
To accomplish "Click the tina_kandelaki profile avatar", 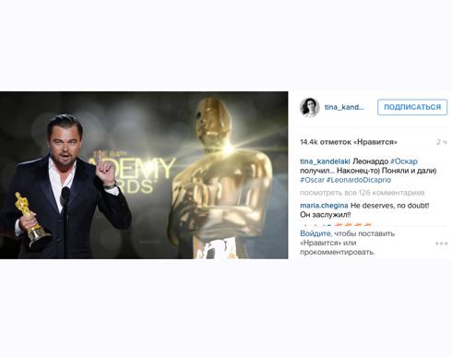I will pyautogui.click(x=309, y=107).
